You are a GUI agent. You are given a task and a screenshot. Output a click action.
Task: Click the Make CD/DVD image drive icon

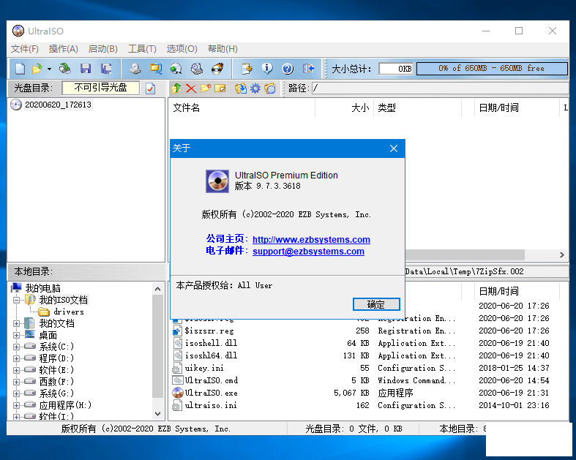[135, 68]
